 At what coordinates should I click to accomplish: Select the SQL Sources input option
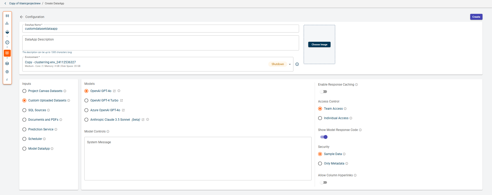coord(24,110)
